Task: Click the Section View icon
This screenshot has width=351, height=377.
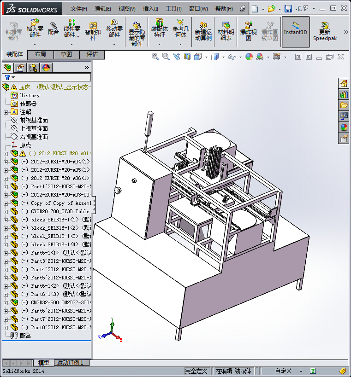Action: 187,57
